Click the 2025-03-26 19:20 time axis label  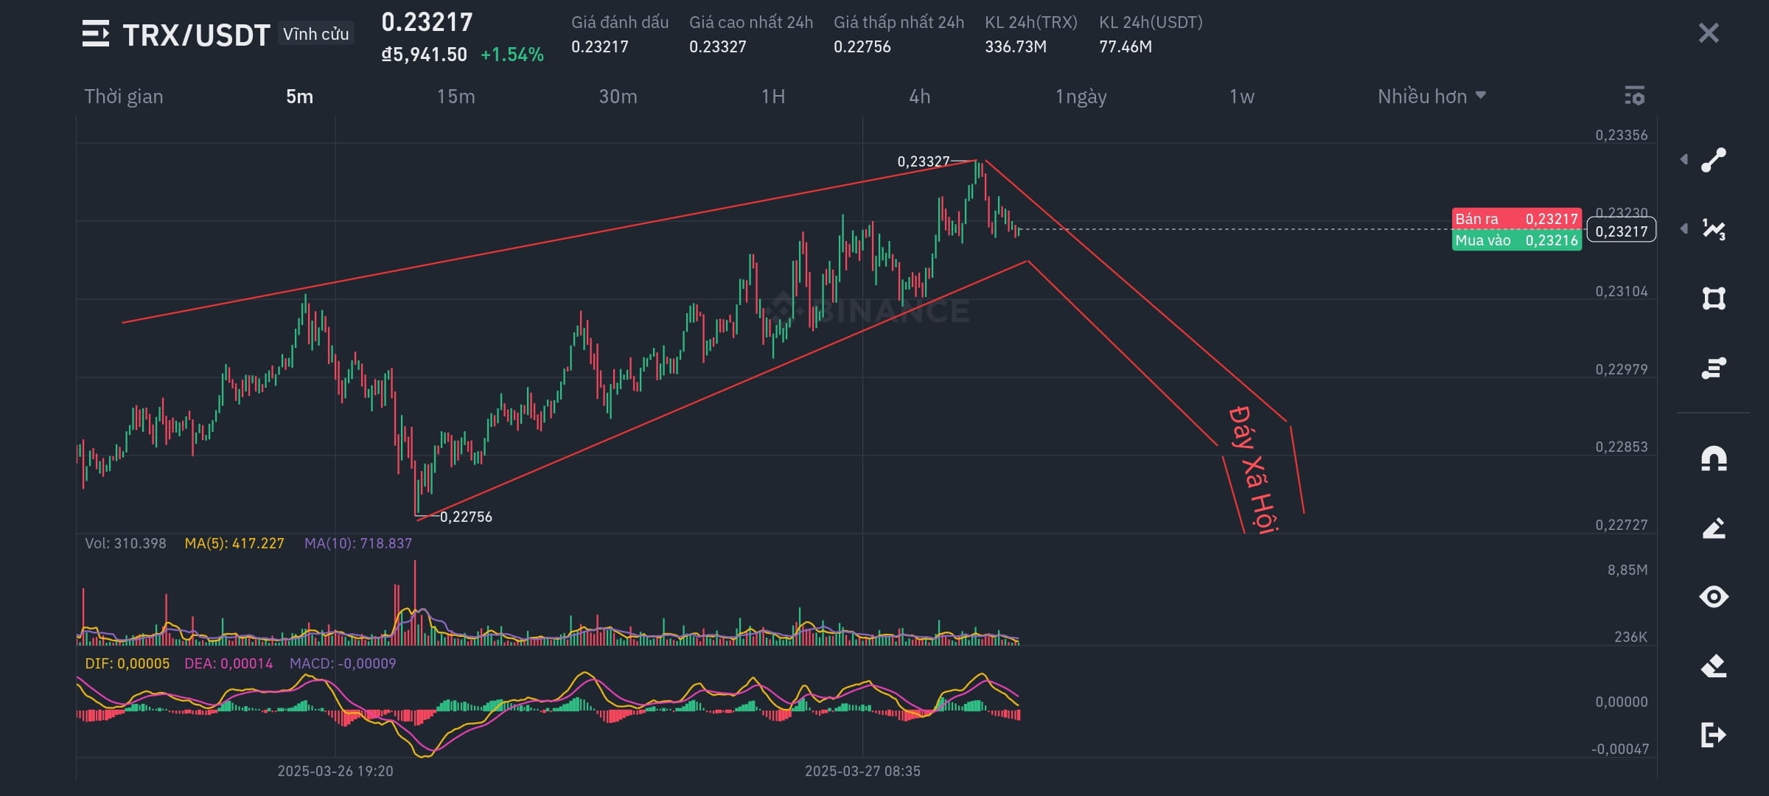pos(335,771)
